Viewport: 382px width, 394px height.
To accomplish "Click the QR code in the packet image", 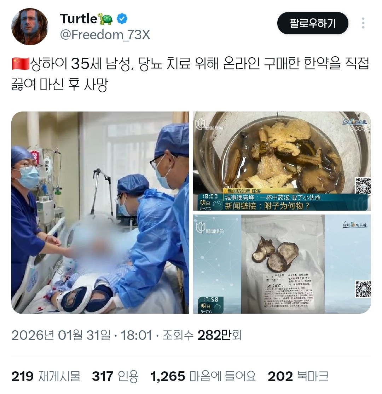I will 363,289.
